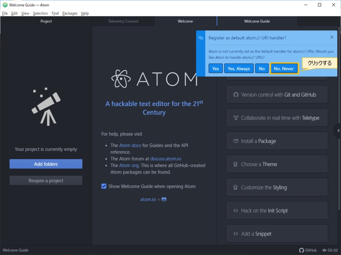Click the Add folders button

46,164
